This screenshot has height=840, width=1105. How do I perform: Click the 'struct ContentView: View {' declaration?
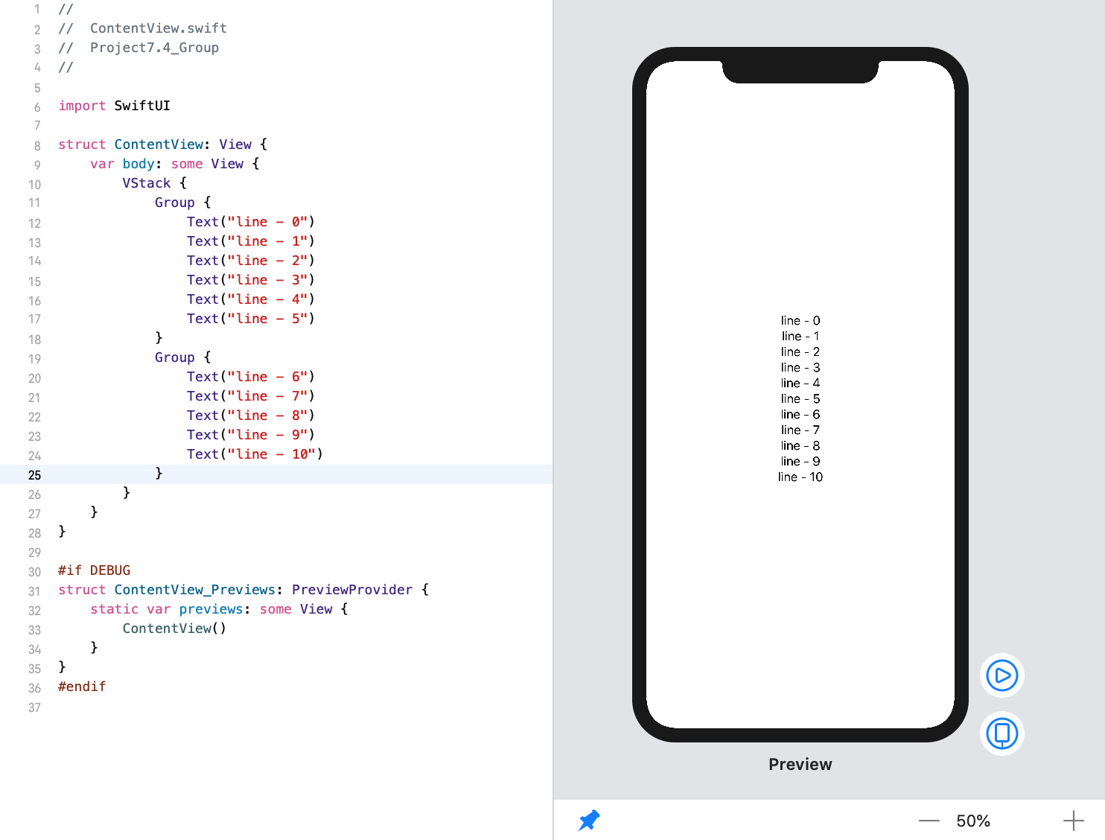162,144
